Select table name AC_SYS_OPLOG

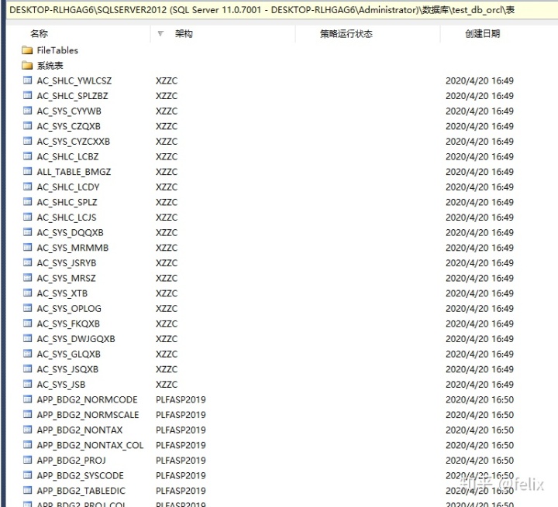point(69,309)
